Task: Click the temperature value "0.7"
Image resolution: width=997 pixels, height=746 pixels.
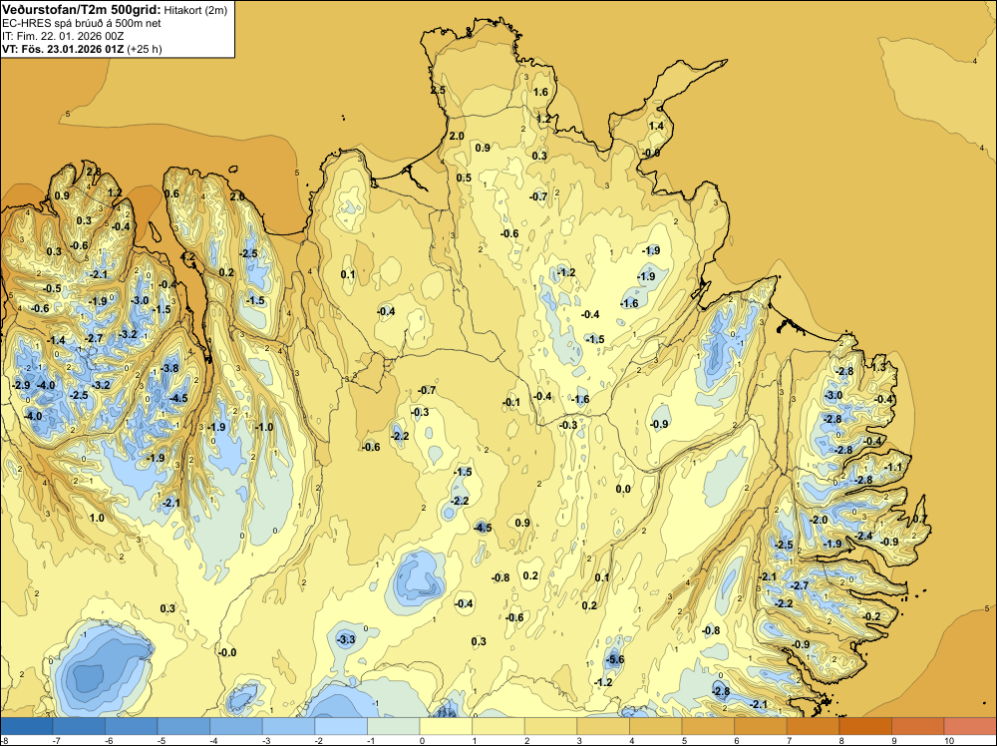Action: click(x=919, y=519)
